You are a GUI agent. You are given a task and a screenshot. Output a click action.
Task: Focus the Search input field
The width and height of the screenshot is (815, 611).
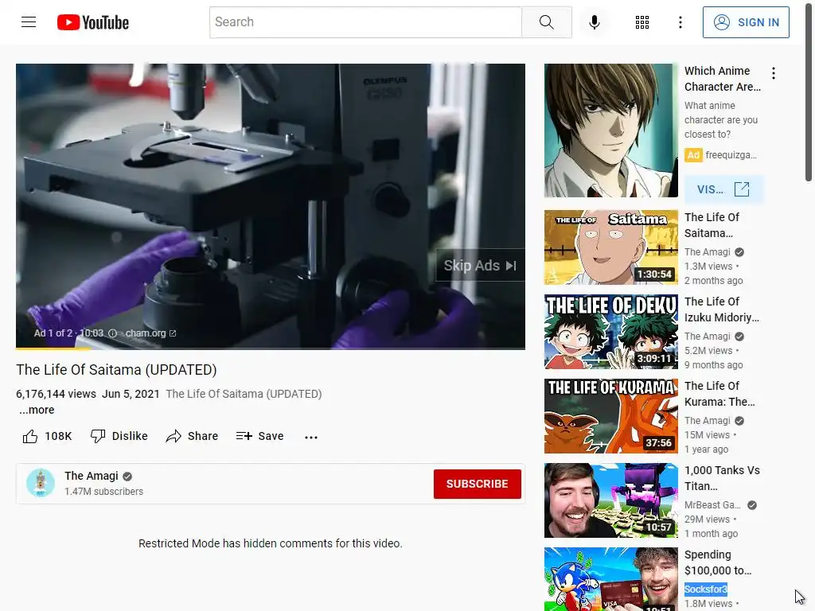coord(365,22)
